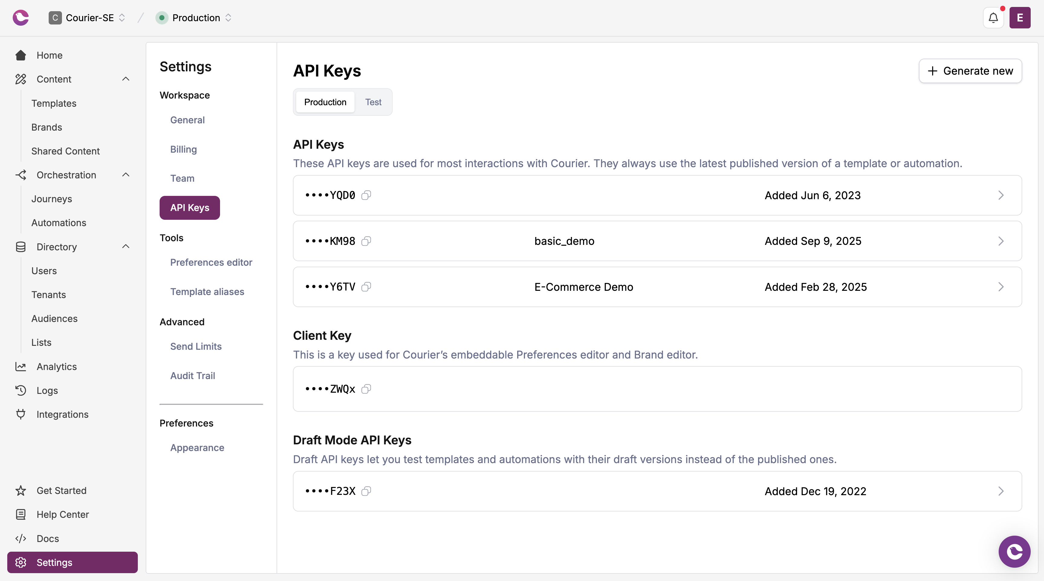Copy the F23X draft mode key
The width and height of the screenshot is (1044, 581).
click(x=366, y=491)
